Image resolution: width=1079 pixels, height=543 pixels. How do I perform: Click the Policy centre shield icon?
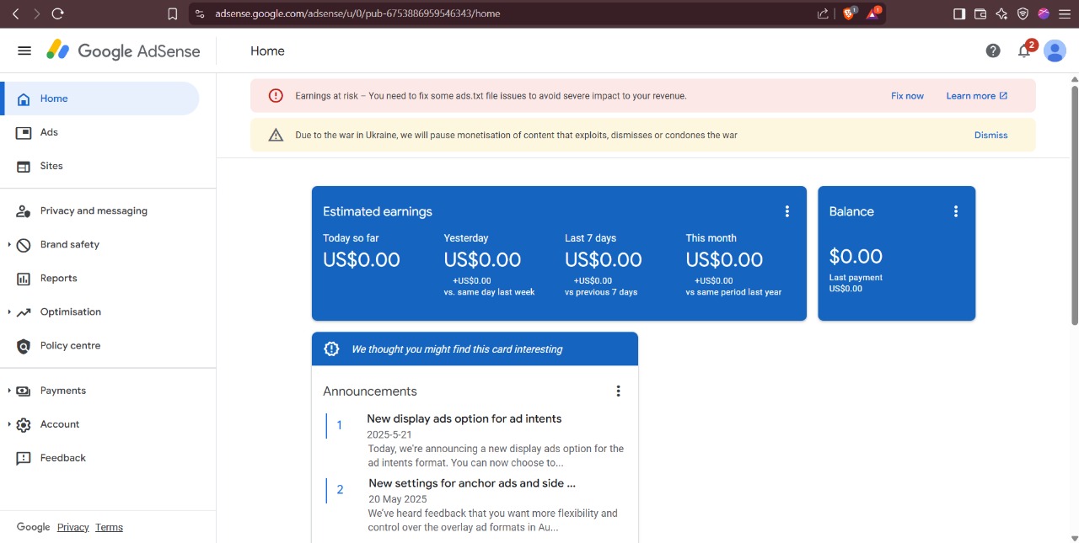[x=24, y=346]
